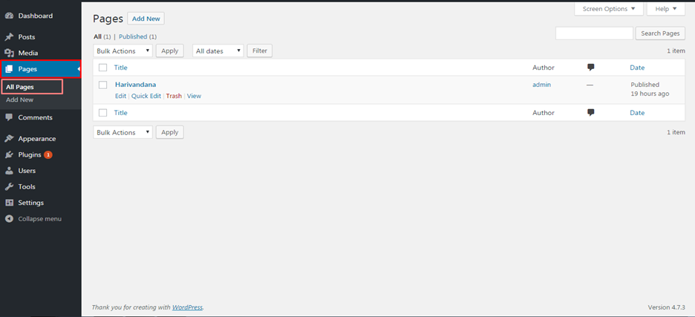
Task: Click the Users person icon
Action: coord(9,171)
